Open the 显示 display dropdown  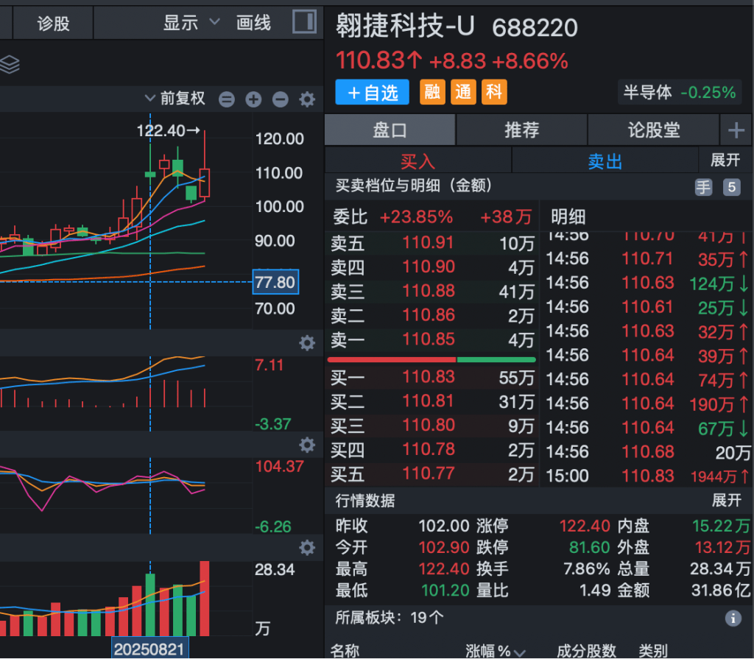[191, 23]
